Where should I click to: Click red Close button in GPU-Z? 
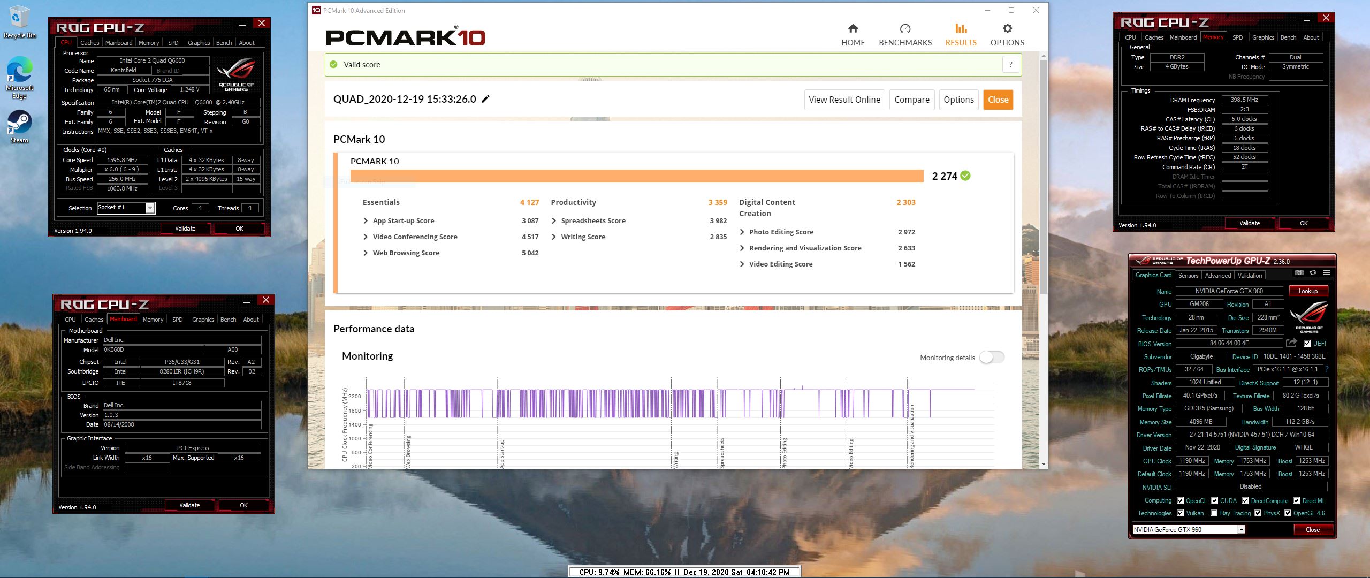coord(1313,530)
